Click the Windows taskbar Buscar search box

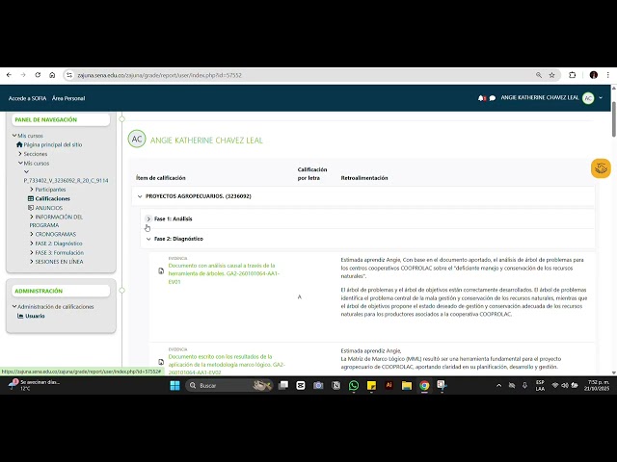229,385
